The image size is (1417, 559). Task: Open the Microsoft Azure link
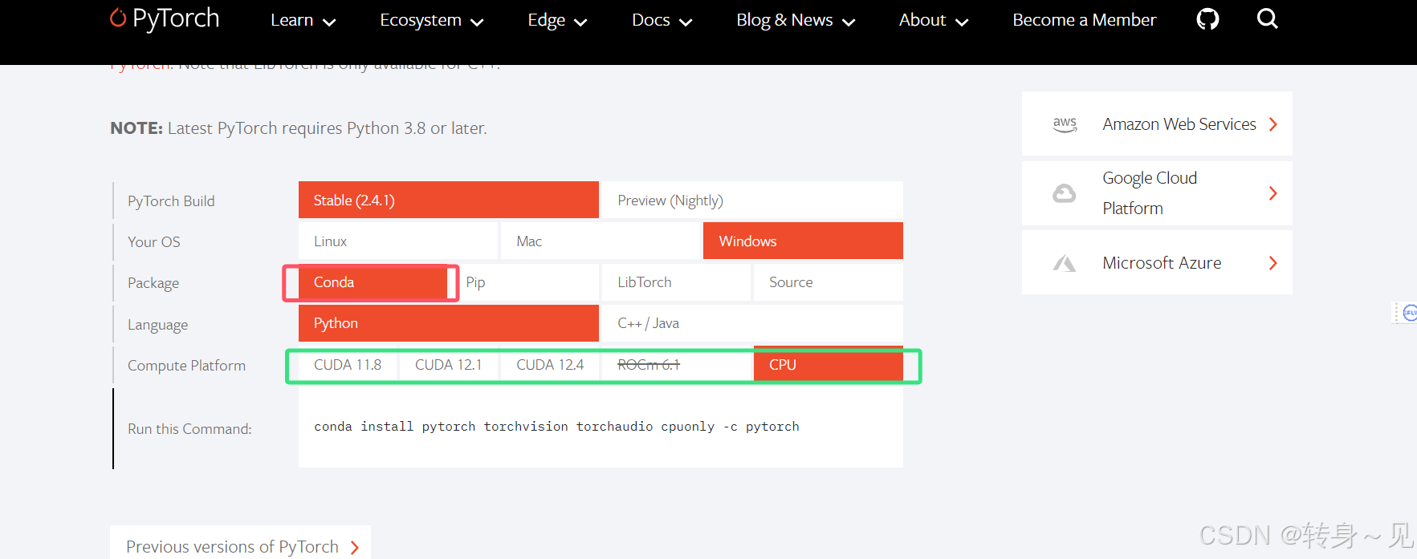pos(1157,263)
